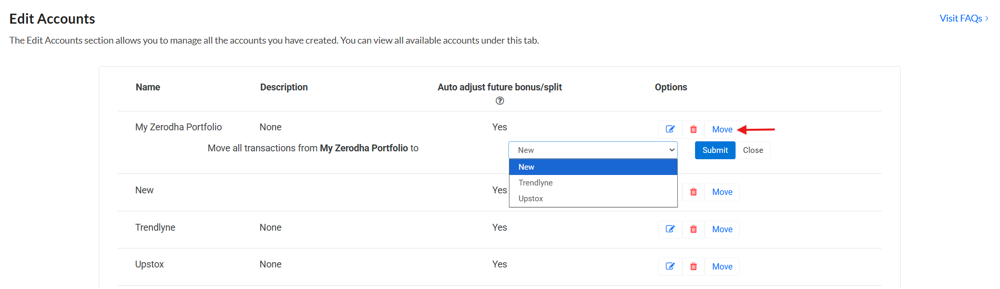This screenshot has width=1000, height=289.
Task: Choose Upstox from the dropdown list
Action: 593,199
